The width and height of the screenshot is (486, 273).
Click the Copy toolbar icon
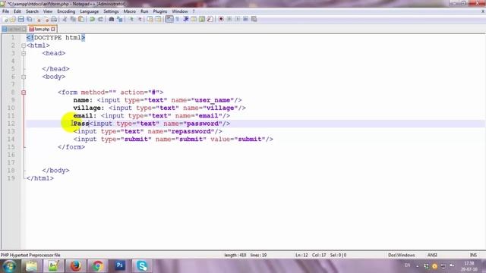click(x=73, y=19)
